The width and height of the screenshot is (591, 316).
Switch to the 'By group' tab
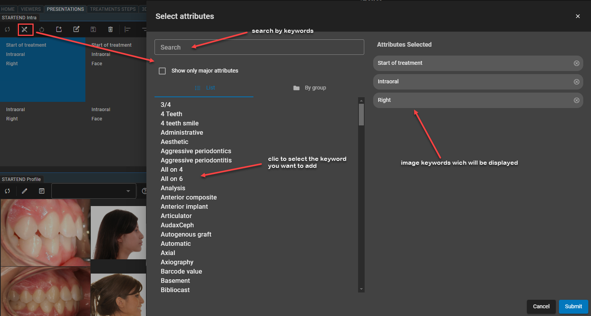click(309, 88)
